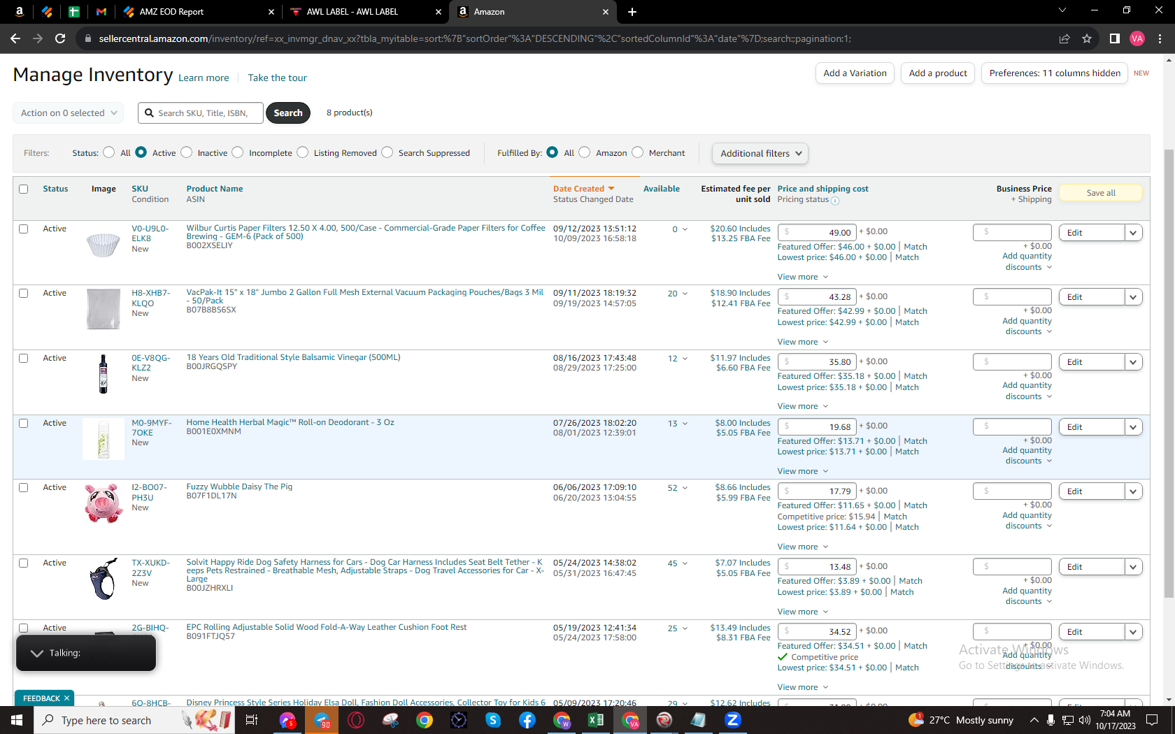
Task: Bookmark this page with the star icon
Action: 1087,38
